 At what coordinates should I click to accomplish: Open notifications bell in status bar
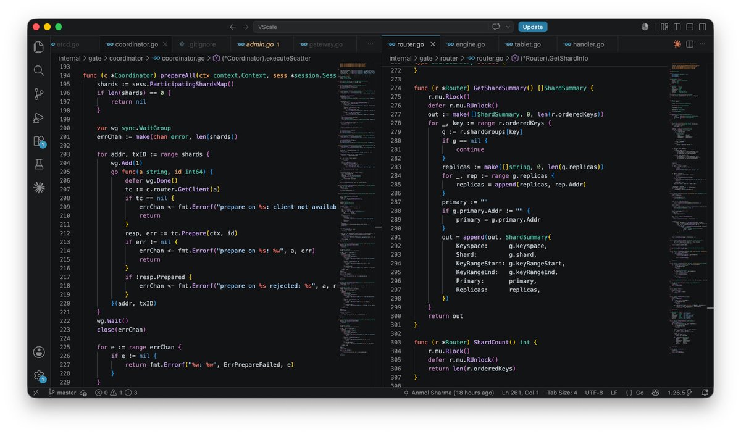coord(705,393)
